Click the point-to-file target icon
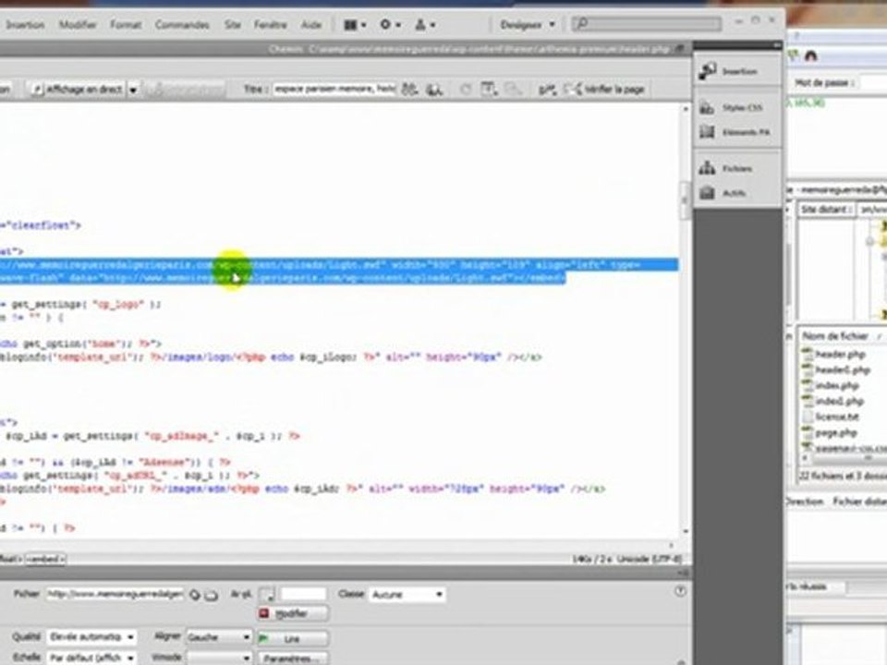The width and height of the screenshot is (887, 665). (195, 594)
